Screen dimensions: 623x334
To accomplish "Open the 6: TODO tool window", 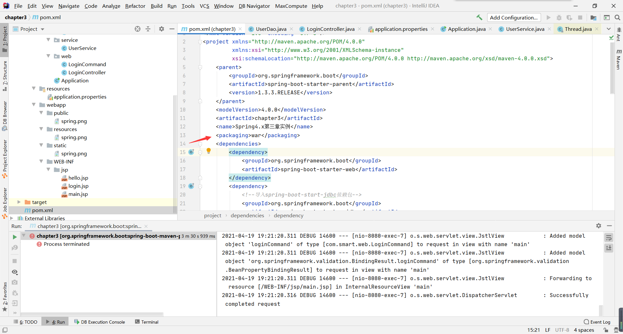I will [x=25, y=322].
